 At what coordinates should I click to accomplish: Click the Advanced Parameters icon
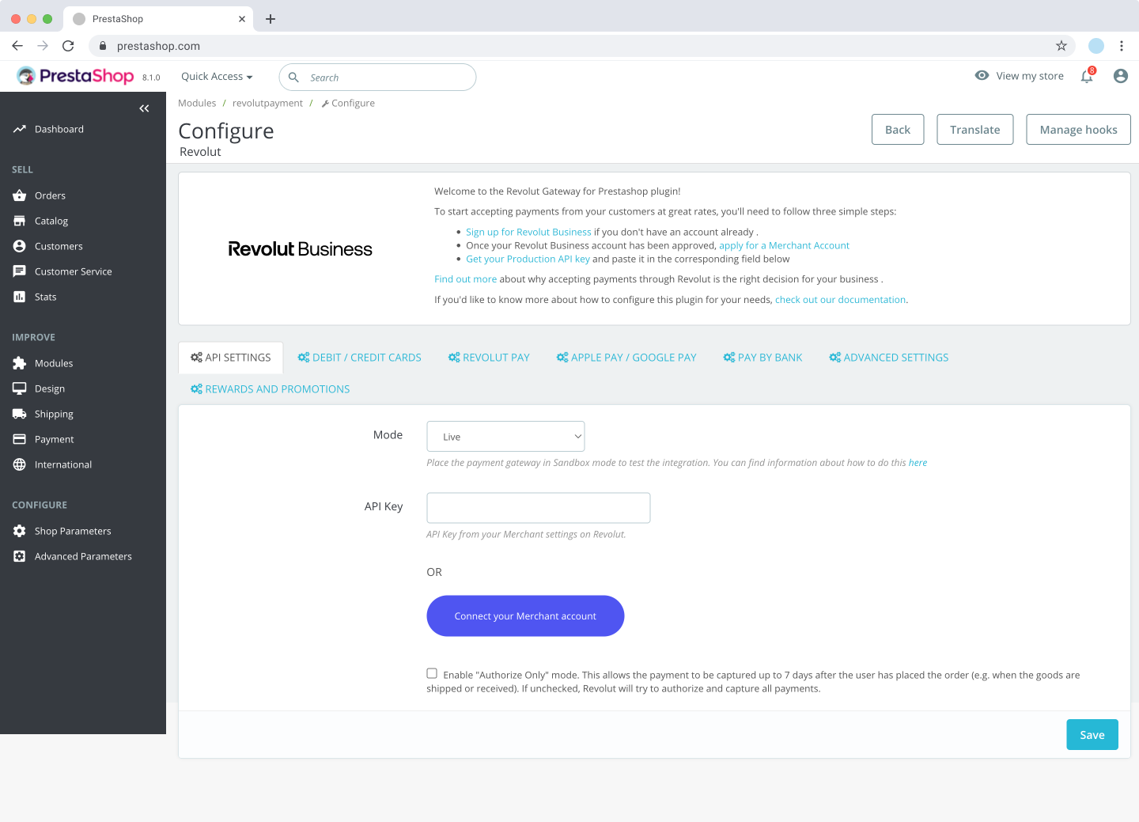(20, 556)
